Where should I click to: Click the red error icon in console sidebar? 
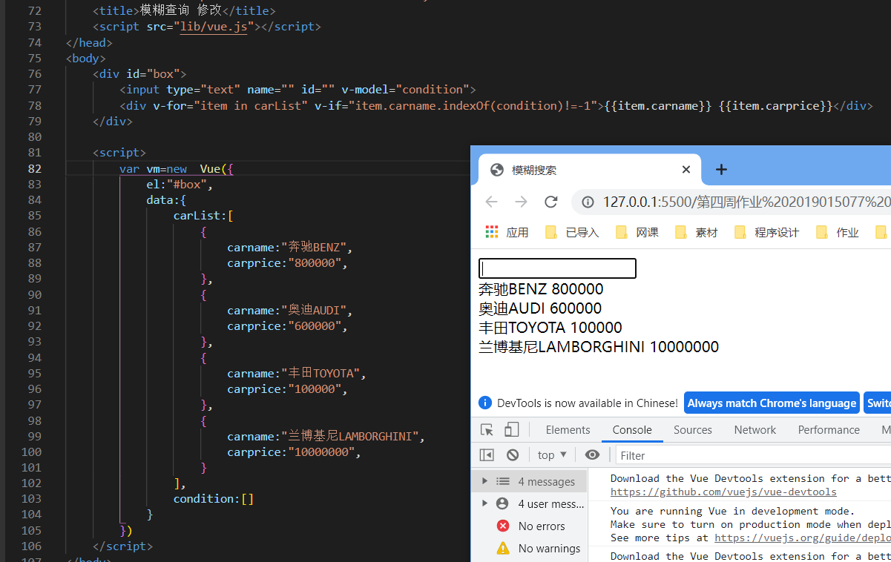point(503,526)
